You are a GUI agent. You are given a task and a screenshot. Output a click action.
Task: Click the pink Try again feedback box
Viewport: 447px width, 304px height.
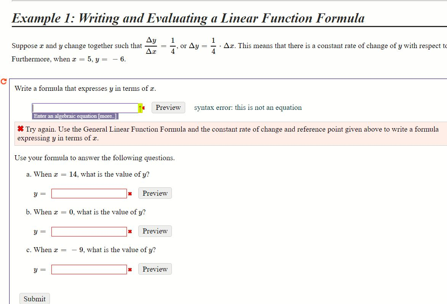click(230, 134)
